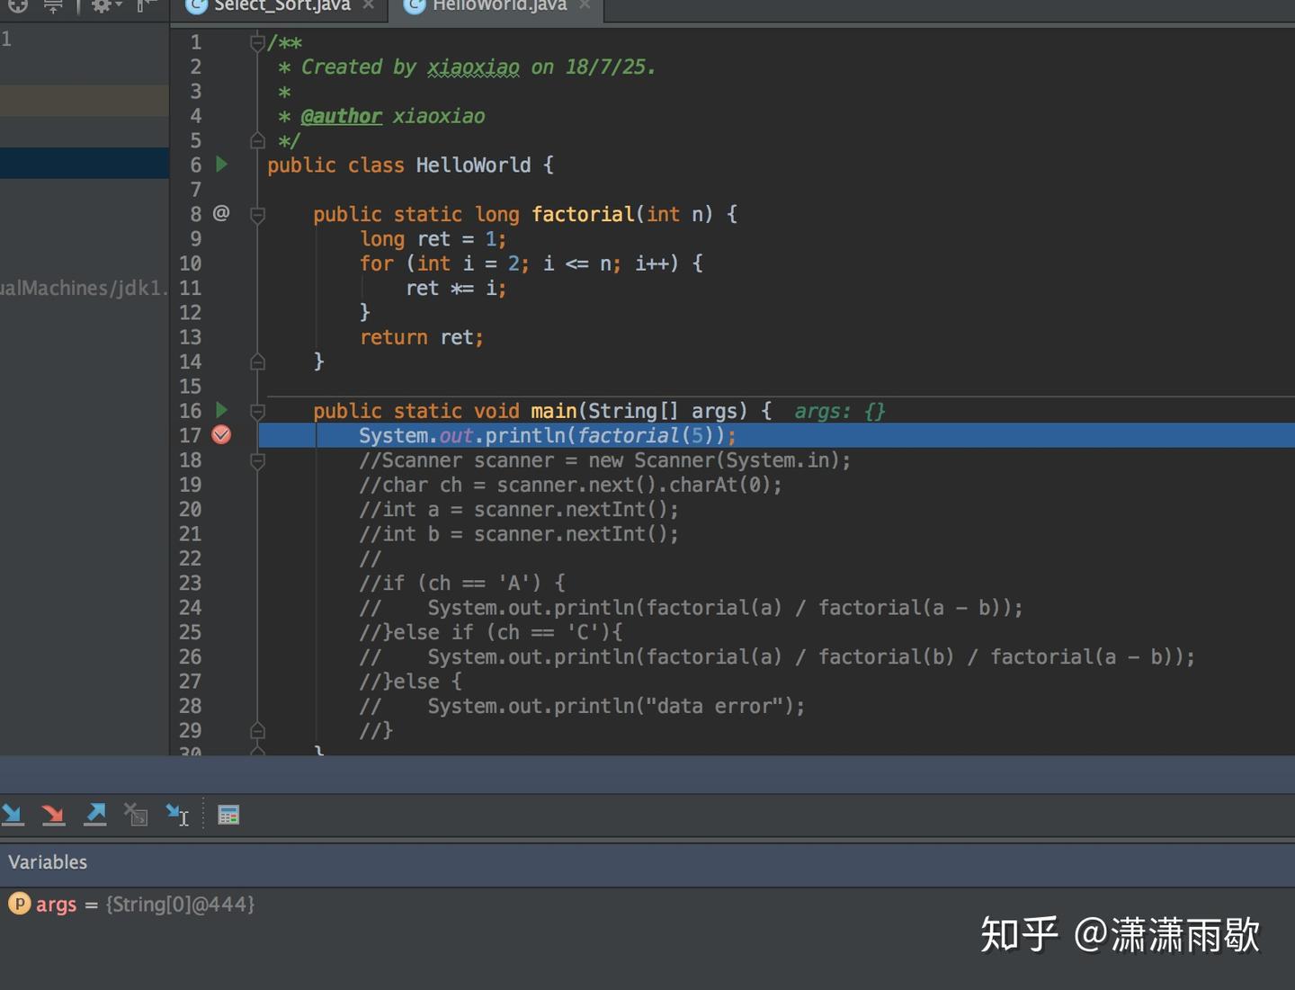
Task: Run main via the green gutter arrow
Action: tap(221, 411)
